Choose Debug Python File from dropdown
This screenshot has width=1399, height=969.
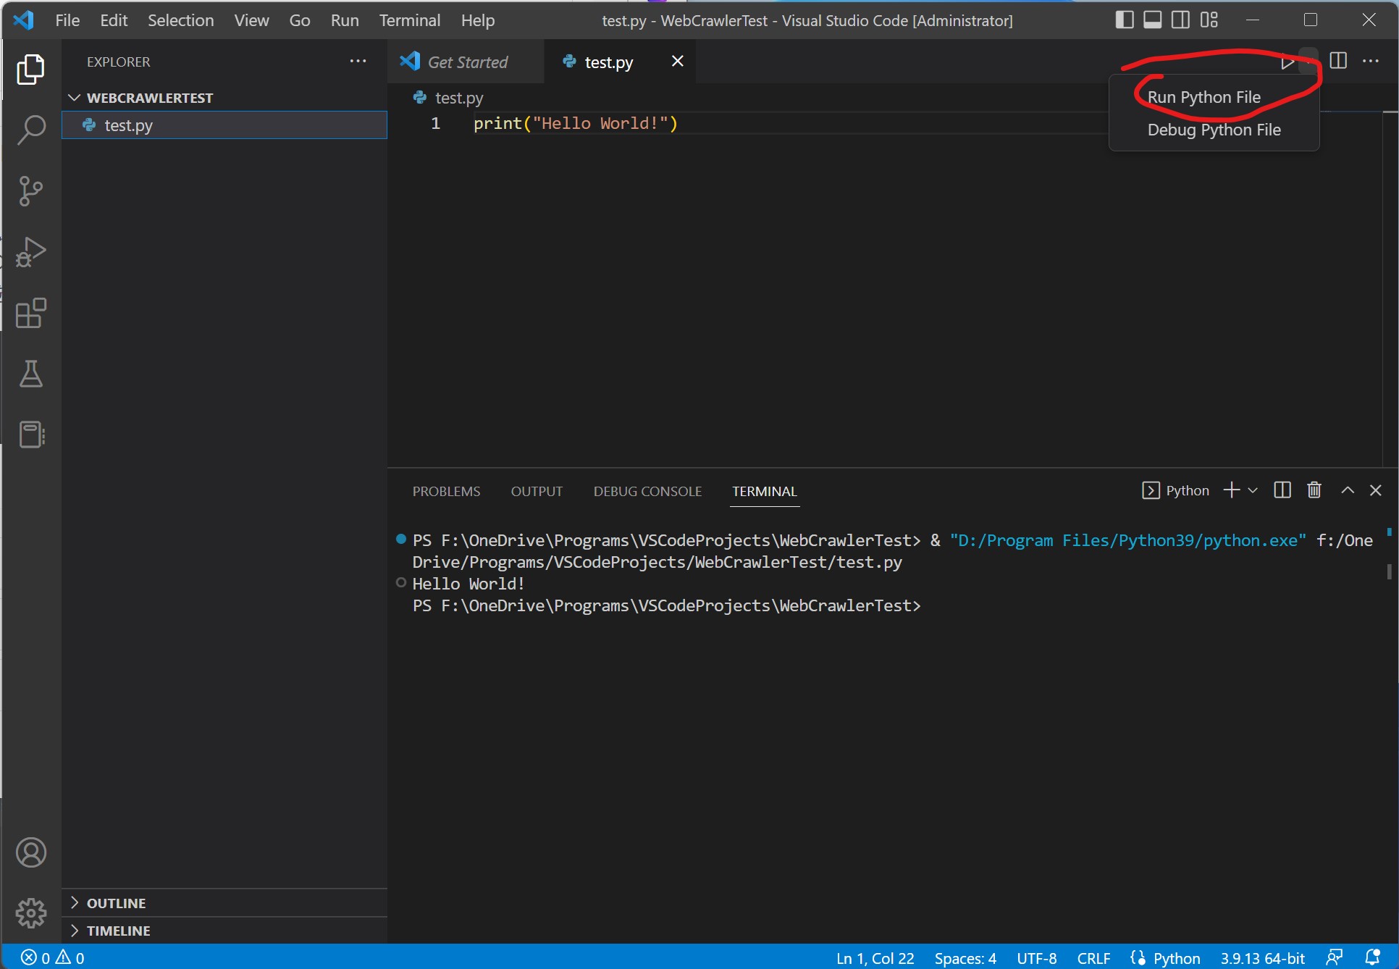point(1214,130)
